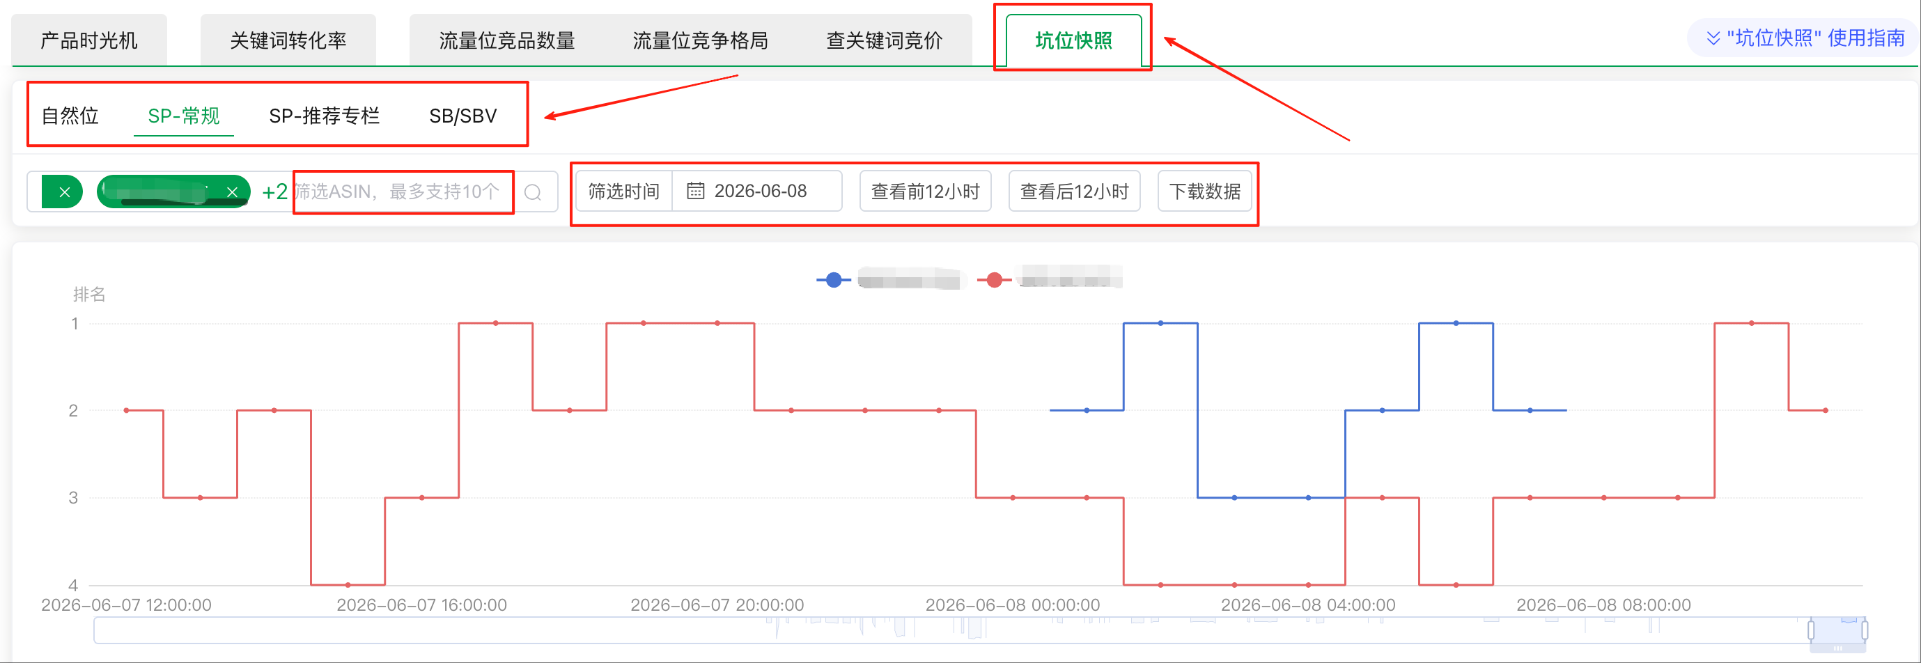1921x663 pixels.
Task: Toggle the red series legend marker
Action: click(x=994, y=281)
